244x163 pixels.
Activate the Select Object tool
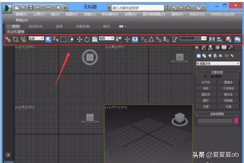(48, 39)
